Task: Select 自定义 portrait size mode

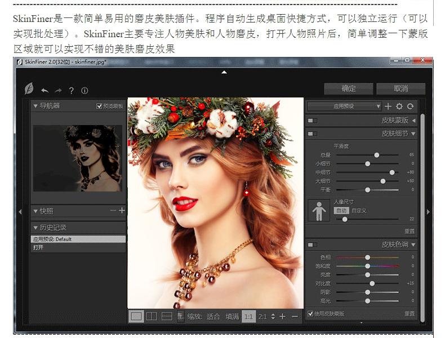Action: (359, 211)
